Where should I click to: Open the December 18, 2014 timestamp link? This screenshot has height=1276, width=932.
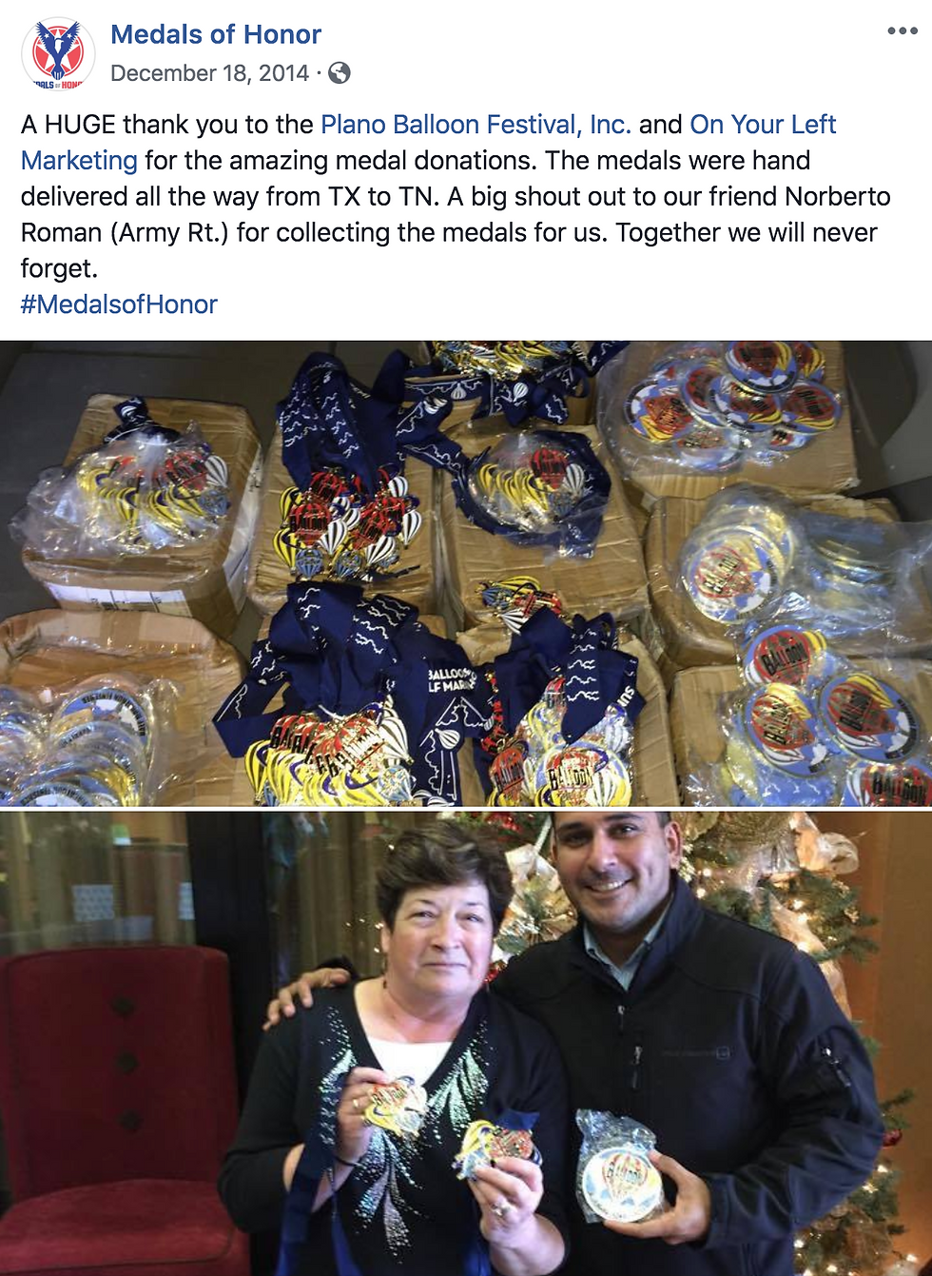pyautogui.click(x=209, y=73)
